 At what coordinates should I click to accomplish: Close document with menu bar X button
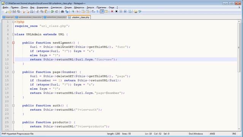tap(239, 7)
